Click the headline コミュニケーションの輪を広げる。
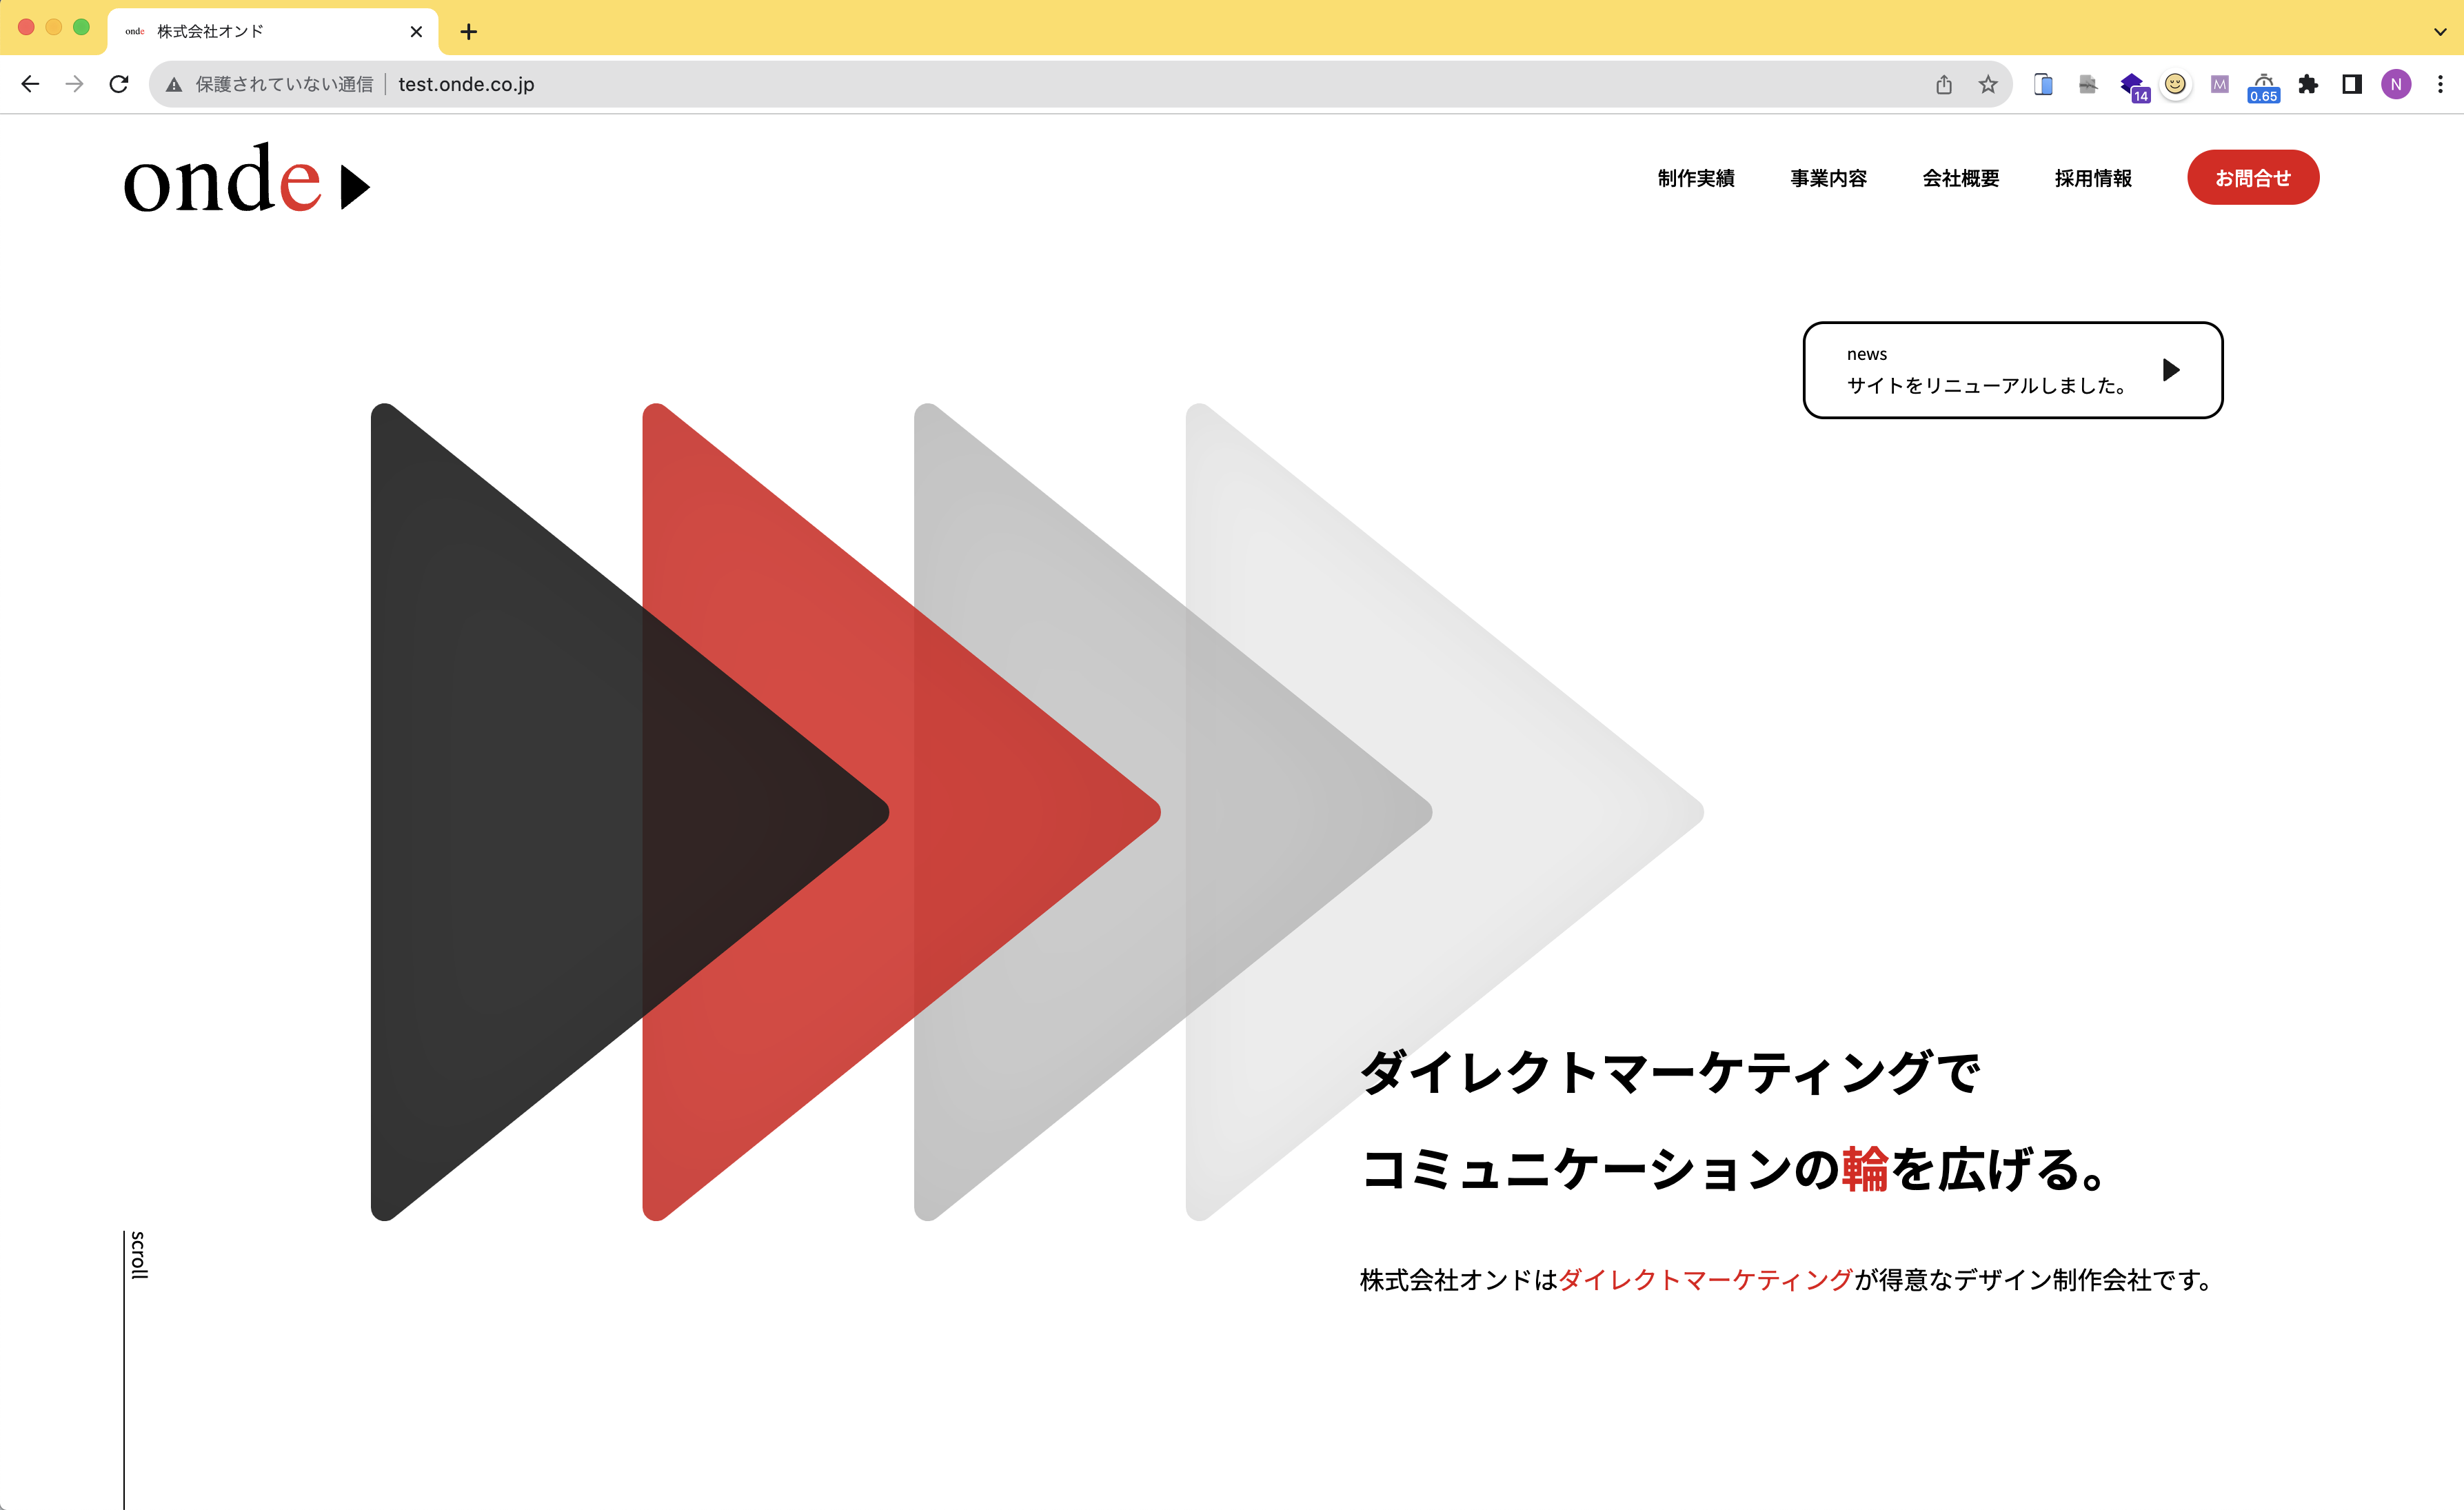This screenshot has width=2464, height=1510. (x=1735, y=1169)
